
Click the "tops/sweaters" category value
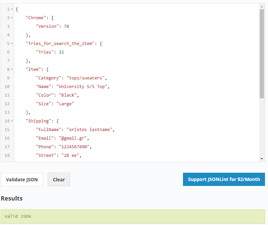86,78
